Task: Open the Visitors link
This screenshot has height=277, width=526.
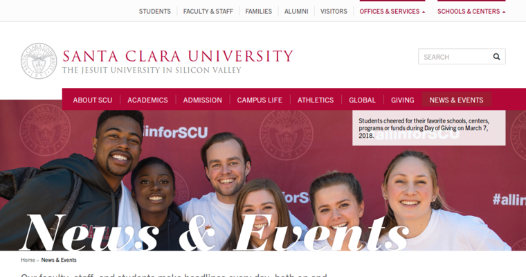Action: (334, 11)
